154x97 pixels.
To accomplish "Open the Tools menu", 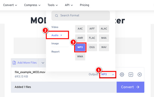I will tap(53, 5).
